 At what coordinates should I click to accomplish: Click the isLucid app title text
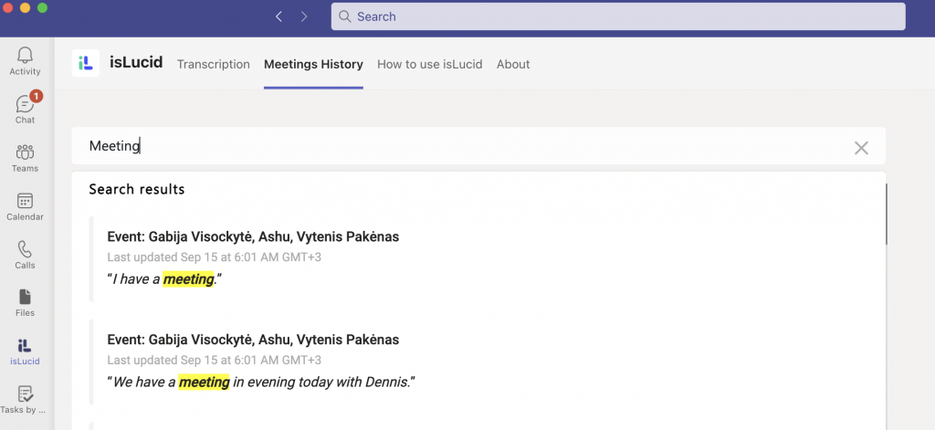[136, 62]
